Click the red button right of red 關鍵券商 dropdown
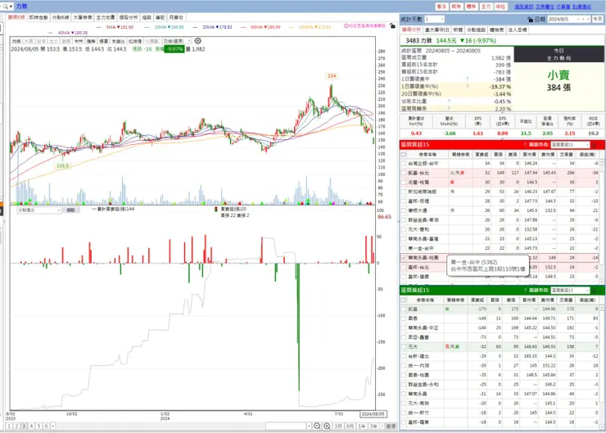 tap(594, 144)
